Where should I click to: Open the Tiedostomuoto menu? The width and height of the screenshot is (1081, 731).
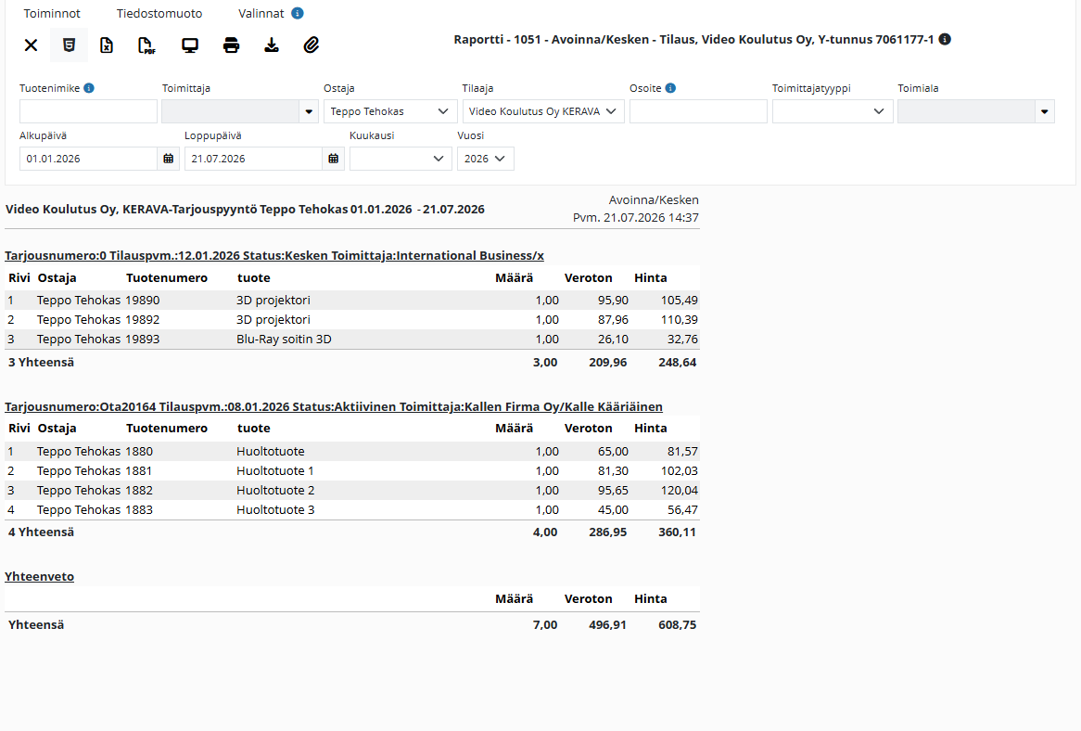[159, 13]
